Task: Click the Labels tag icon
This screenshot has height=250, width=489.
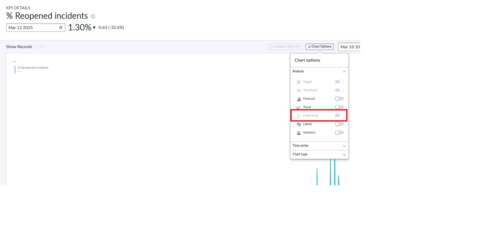Action: pos(299,124)
